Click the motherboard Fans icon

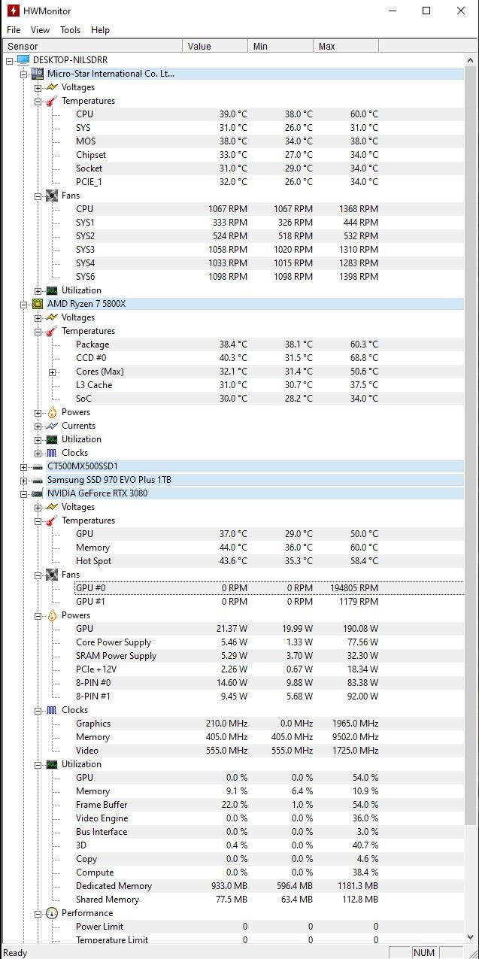click(51, 196)
